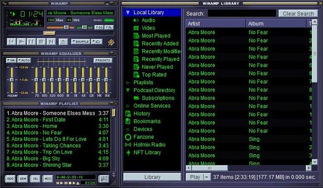Open the Bookmarks view

147,121
